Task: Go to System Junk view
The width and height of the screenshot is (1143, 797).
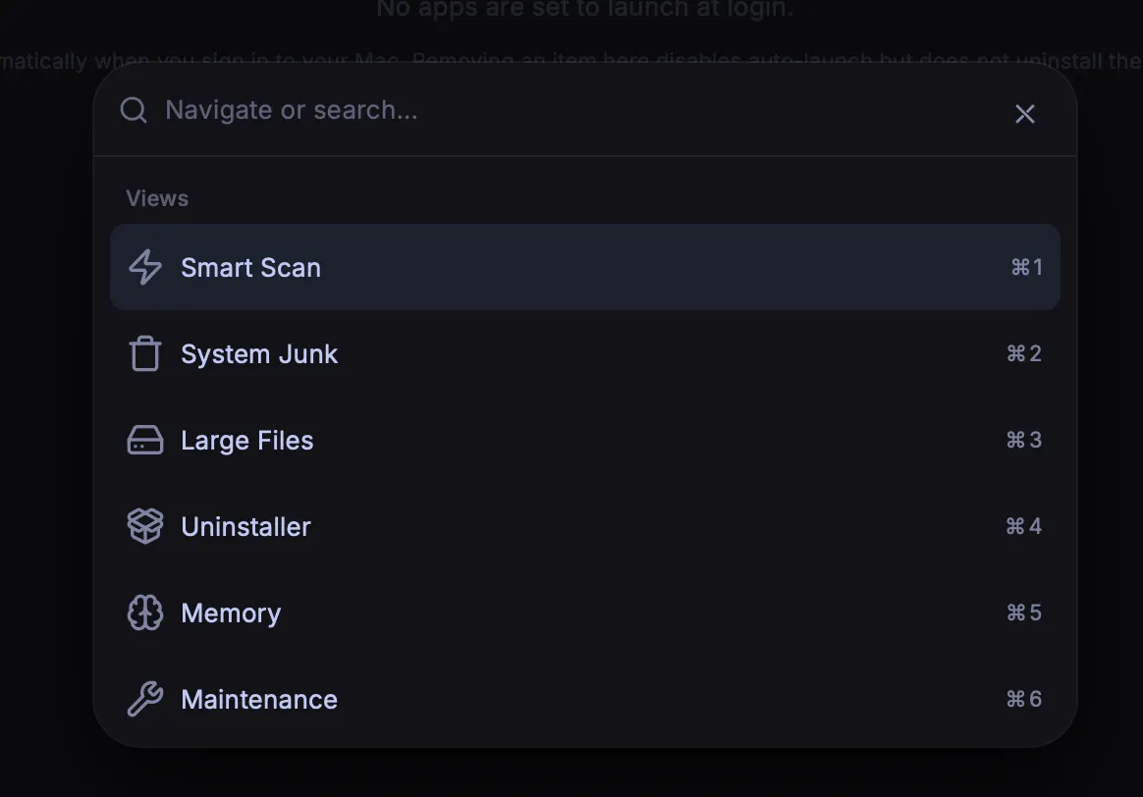Action: click(584, 353)
